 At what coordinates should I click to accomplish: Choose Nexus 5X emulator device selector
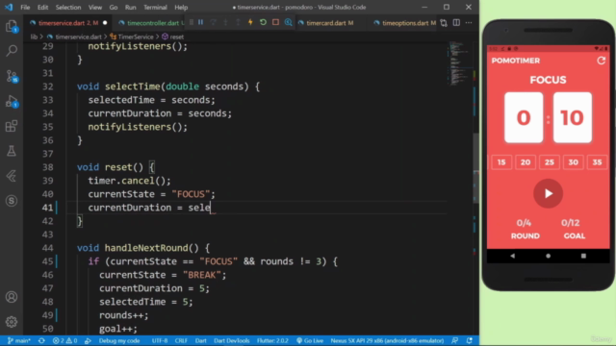coord(387,340)
